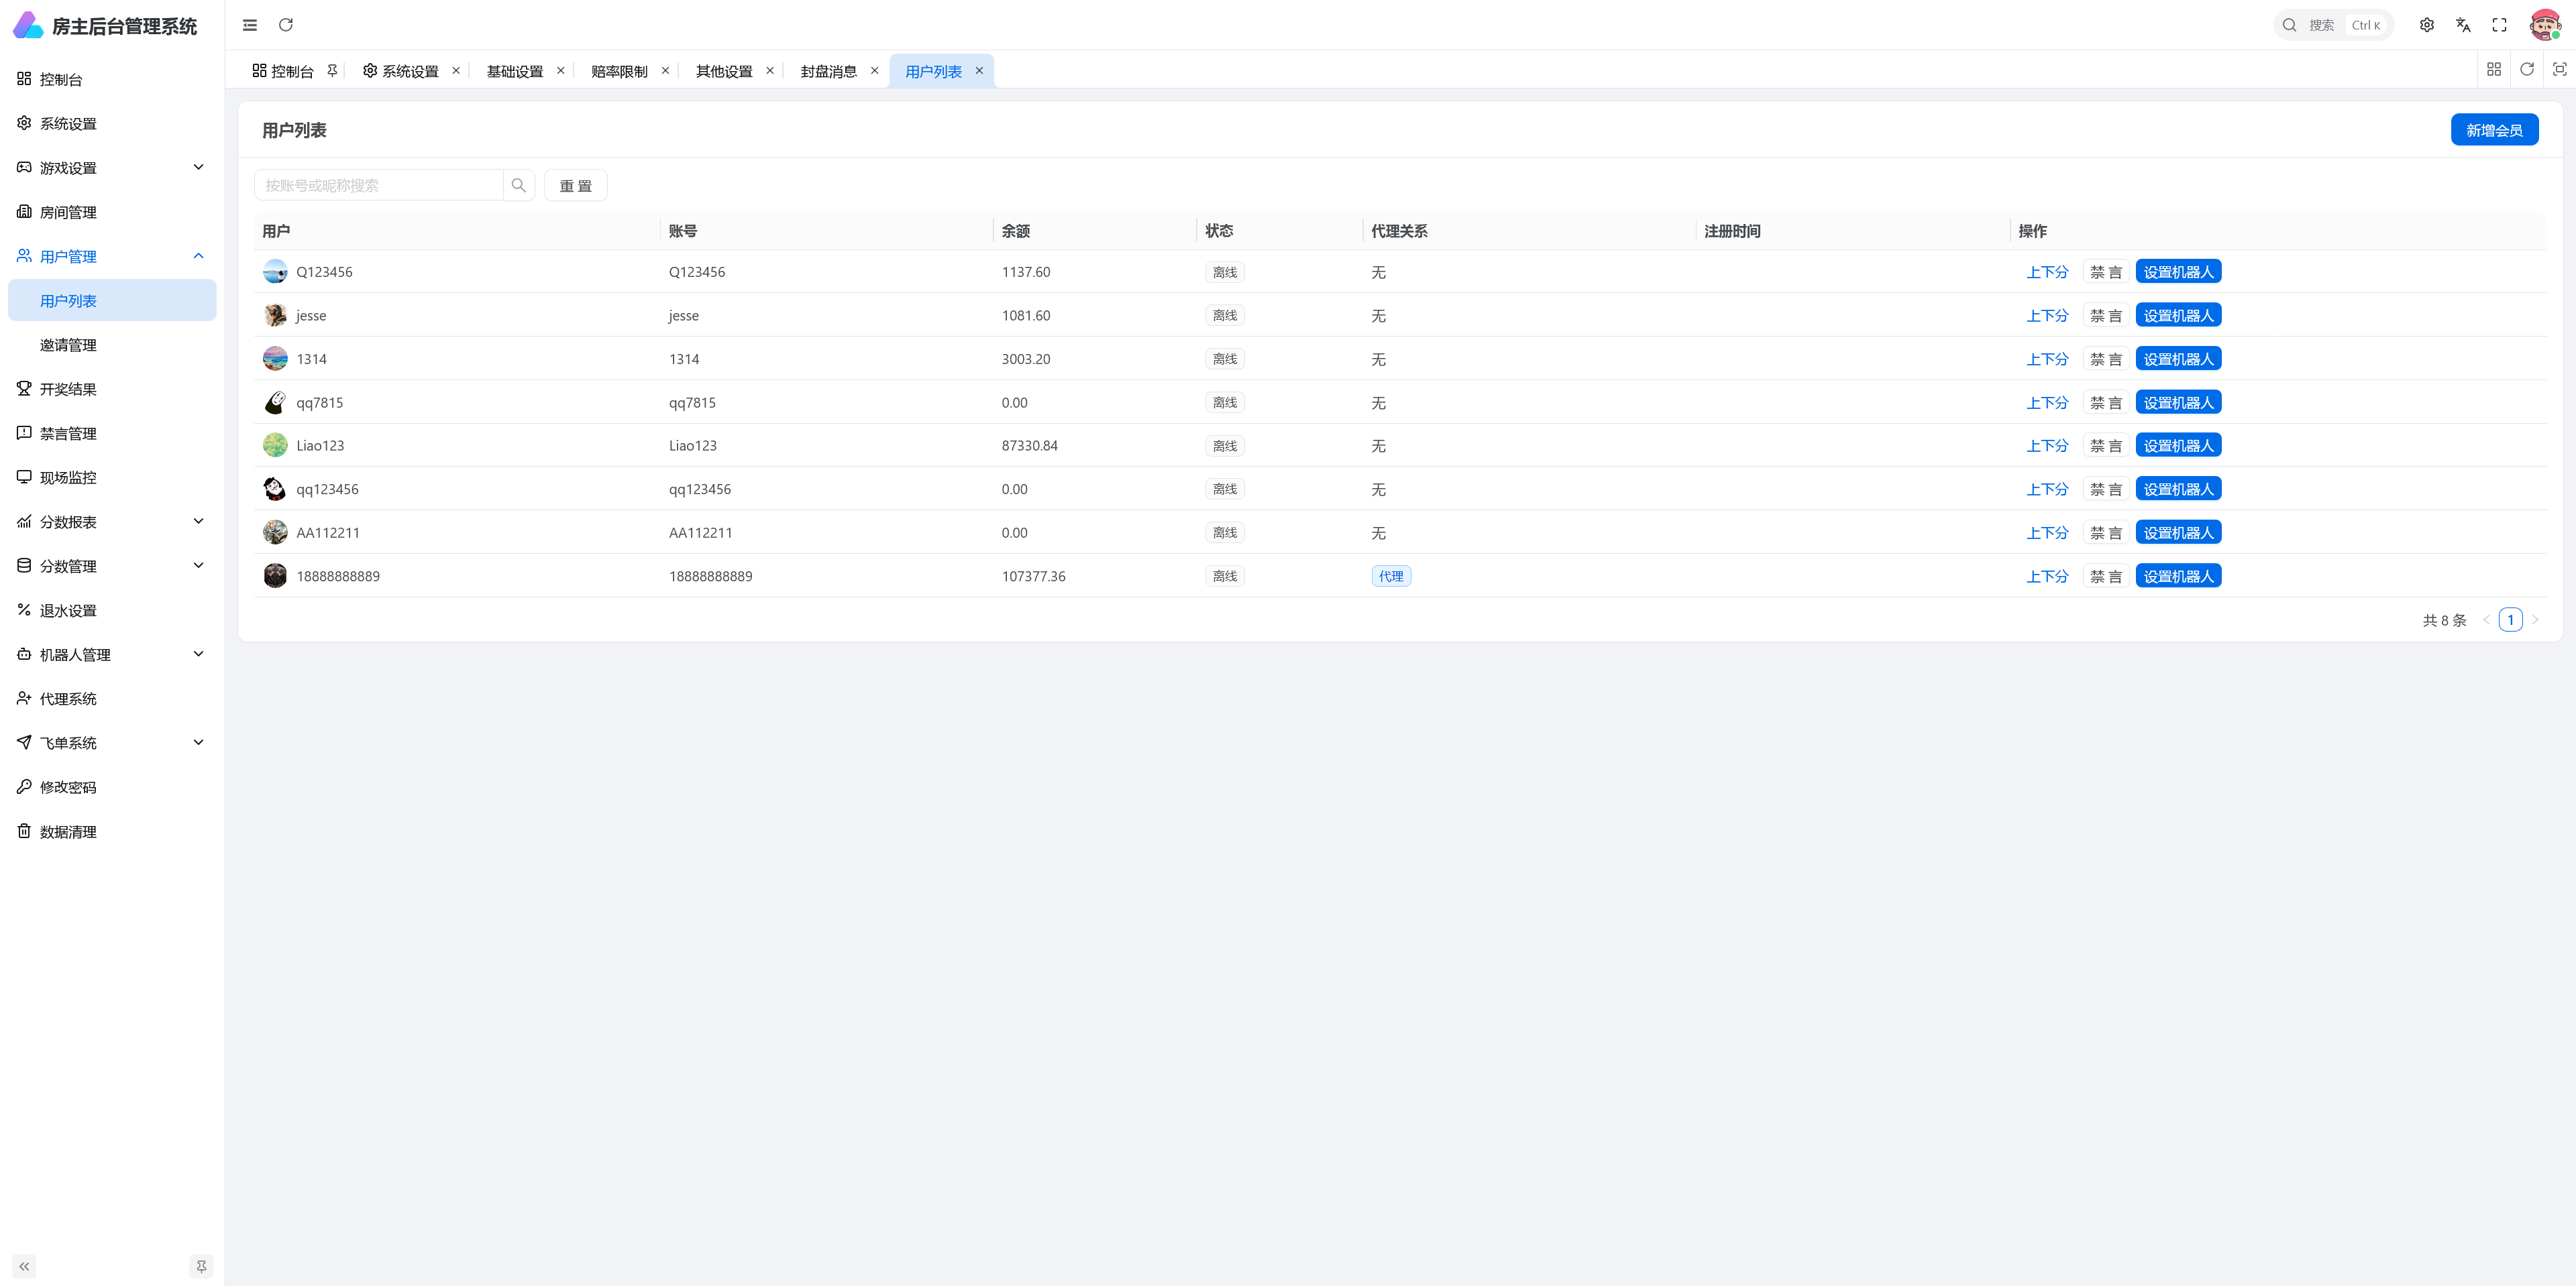Click the 代理 tag for user 18888888889
This screenshot has width=2576, height=1286.
(x=1391, y=577)
